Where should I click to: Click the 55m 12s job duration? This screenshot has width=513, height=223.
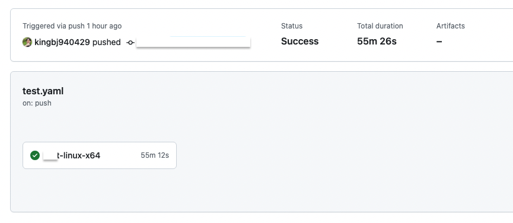(155, 155)
